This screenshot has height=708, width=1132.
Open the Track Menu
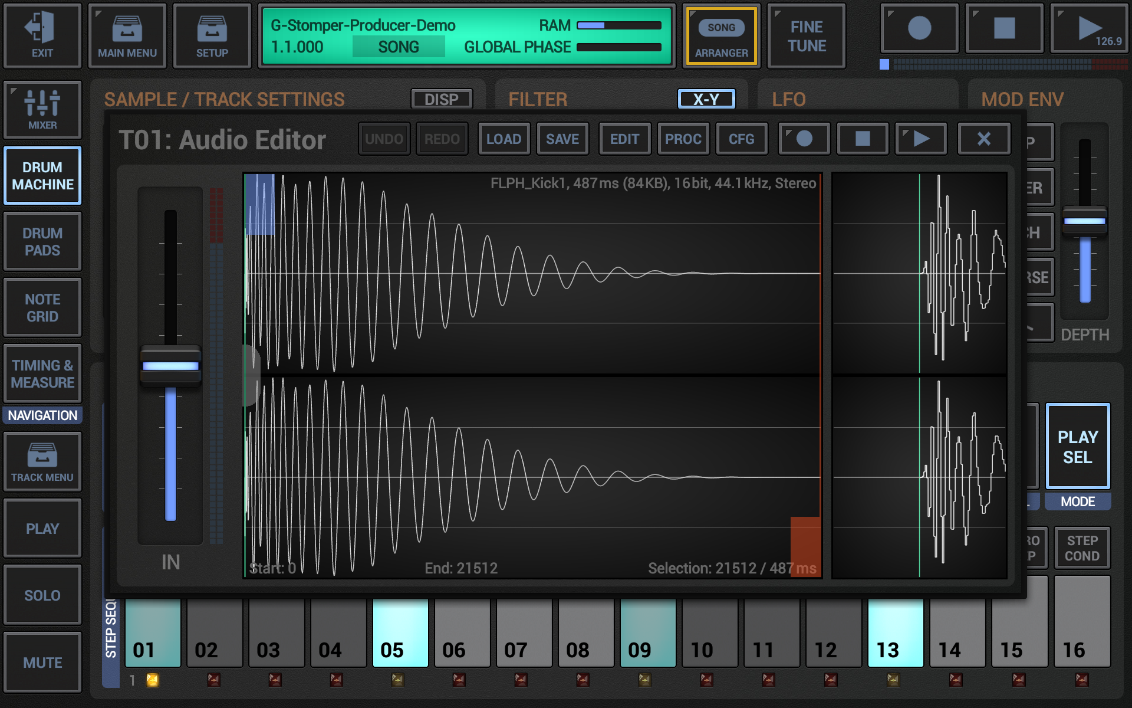pyautogui.click(x=42, y=461)
